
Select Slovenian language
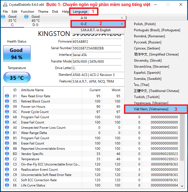tap(151, 67)
